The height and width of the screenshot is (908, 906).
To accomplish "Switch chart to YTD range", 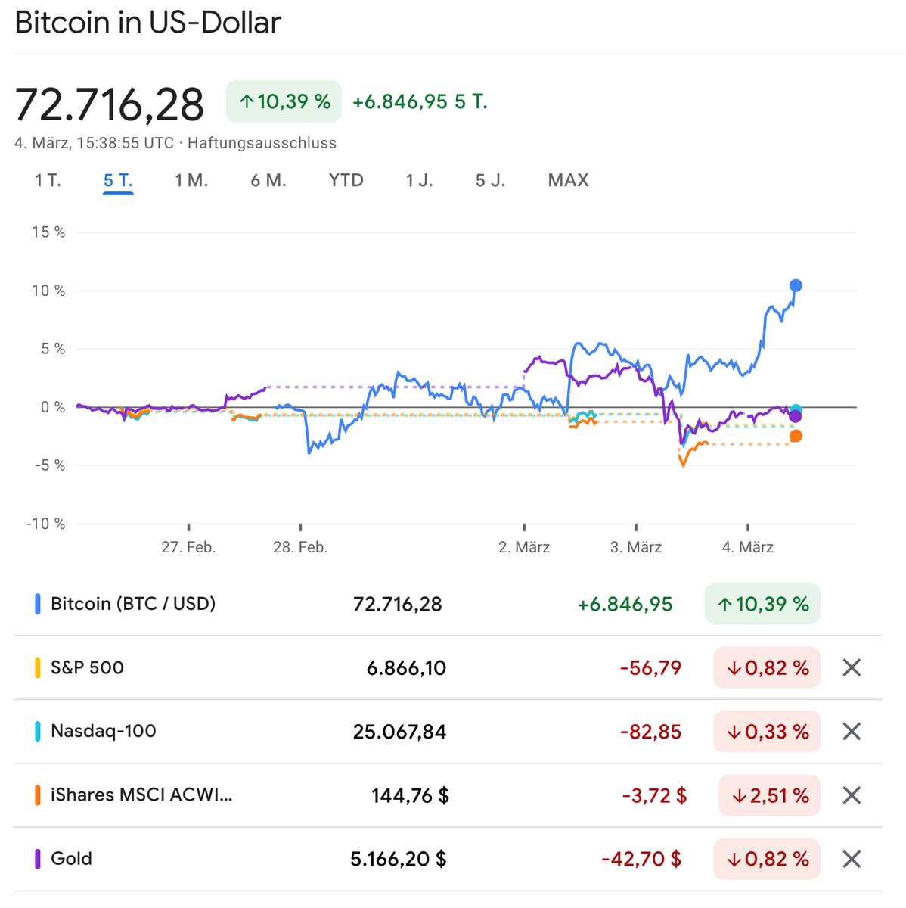I will click(346, 180).
